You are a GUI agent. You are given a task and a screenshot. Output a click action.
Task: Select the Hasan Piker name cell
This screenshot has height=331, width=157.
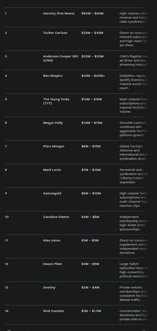(x=52, y=264)
